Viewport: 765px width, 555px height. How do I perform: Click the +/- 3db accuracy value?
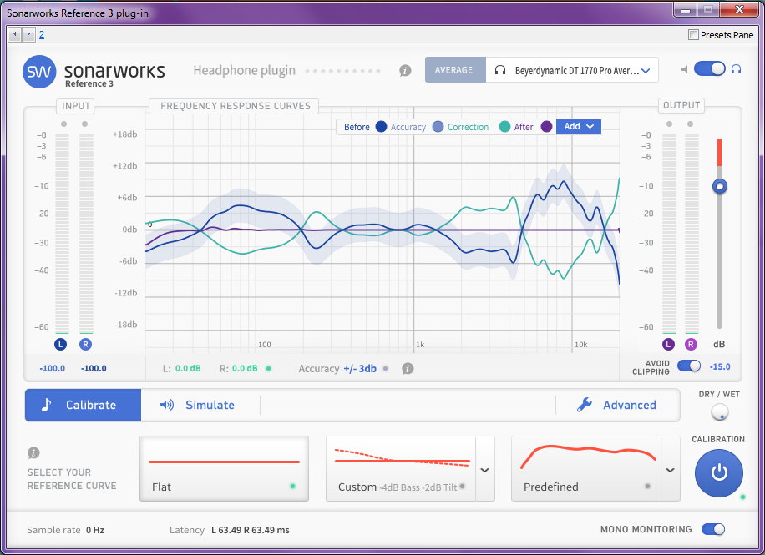click(x=360, y=369)
